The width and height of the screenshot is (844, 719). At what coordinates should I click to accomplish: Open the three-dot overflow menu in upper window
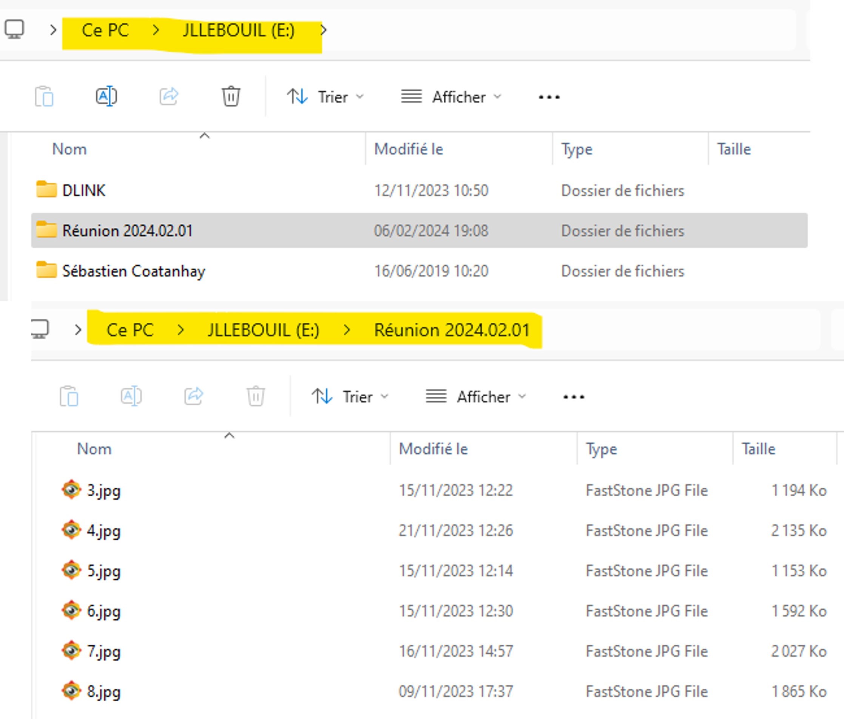[x=549, y=97]
